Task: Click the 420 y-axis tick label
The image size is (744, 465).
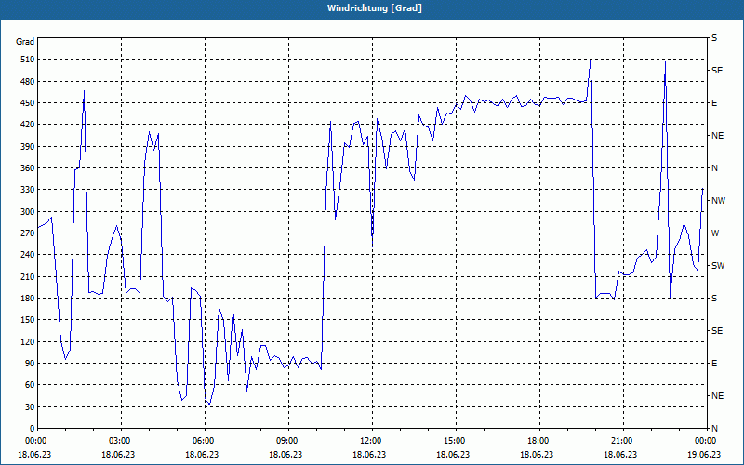Action: pyautogui.click(x=27, y=125)
